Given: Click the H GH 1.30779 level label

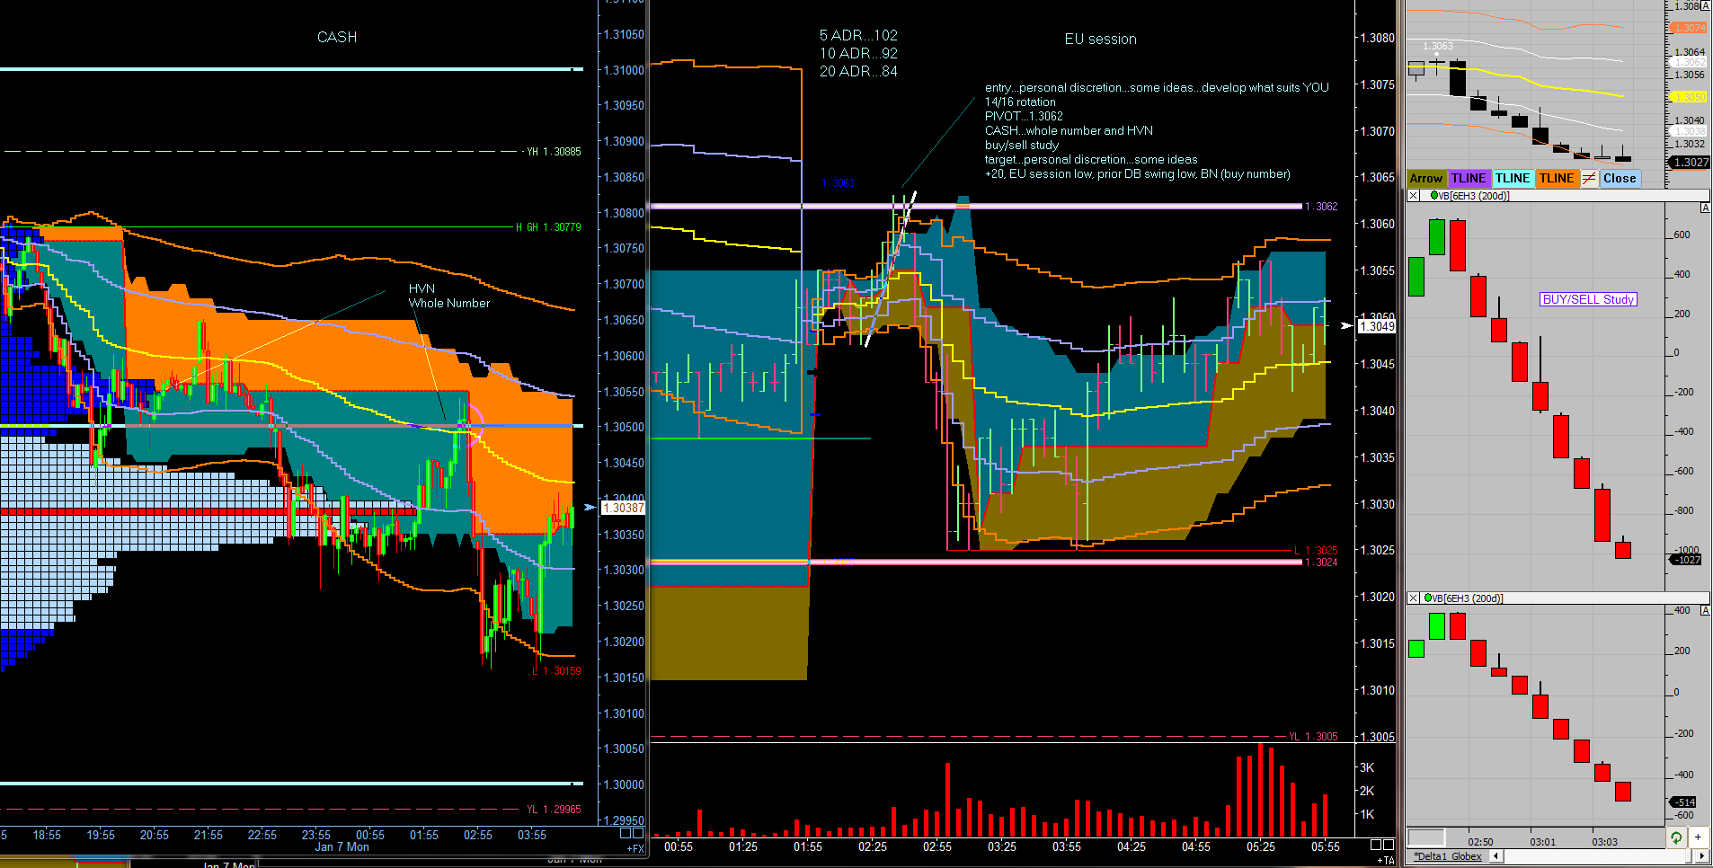Looking at the screenshot, I should (x=548, y=227).
